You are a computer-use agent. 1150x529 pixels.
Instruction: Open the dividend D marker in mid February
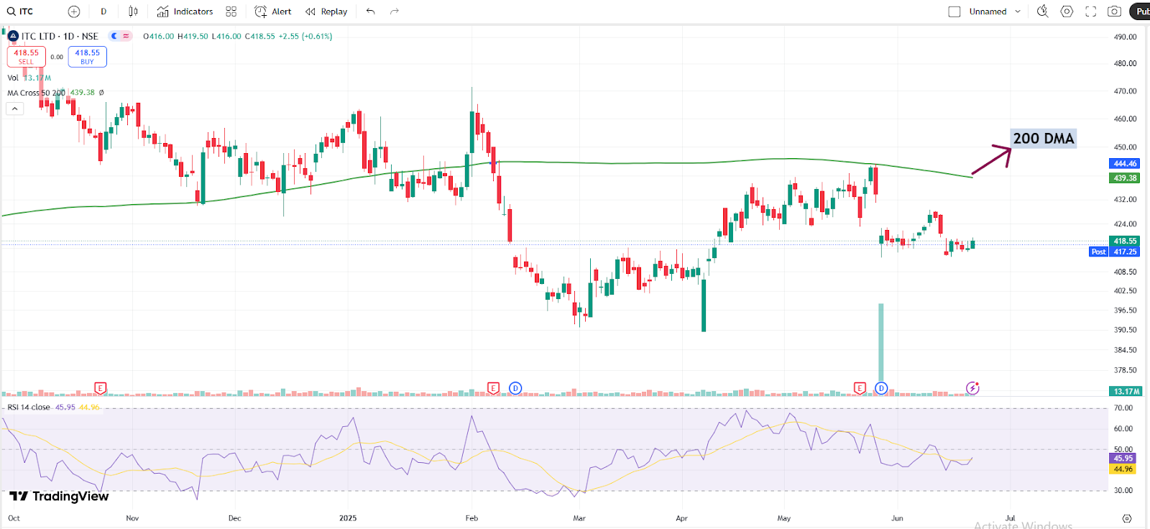pyautogui.click(x=515, y=388)
